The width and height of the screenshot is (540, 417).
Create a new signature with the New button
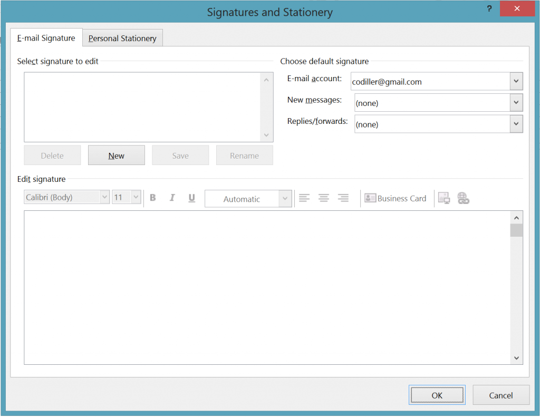pos(116,155)
